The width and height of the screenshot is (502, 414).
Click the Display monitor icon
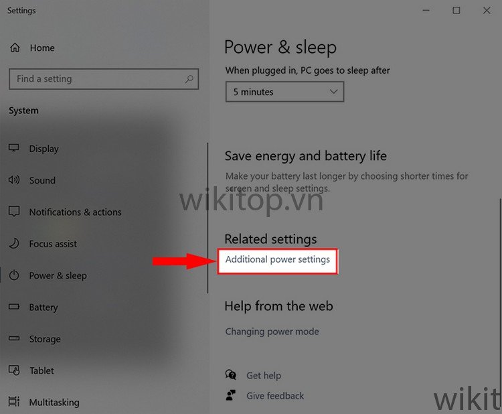coord(14,148)
